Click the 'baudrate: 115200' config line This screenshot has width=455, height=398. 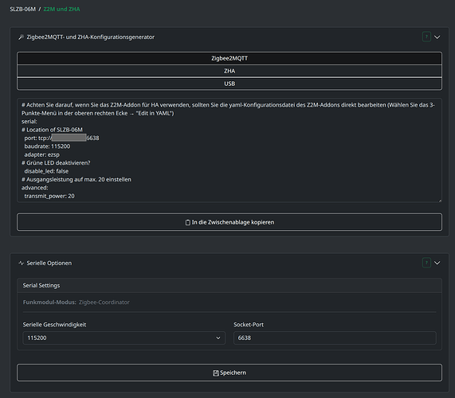[47, 146]
